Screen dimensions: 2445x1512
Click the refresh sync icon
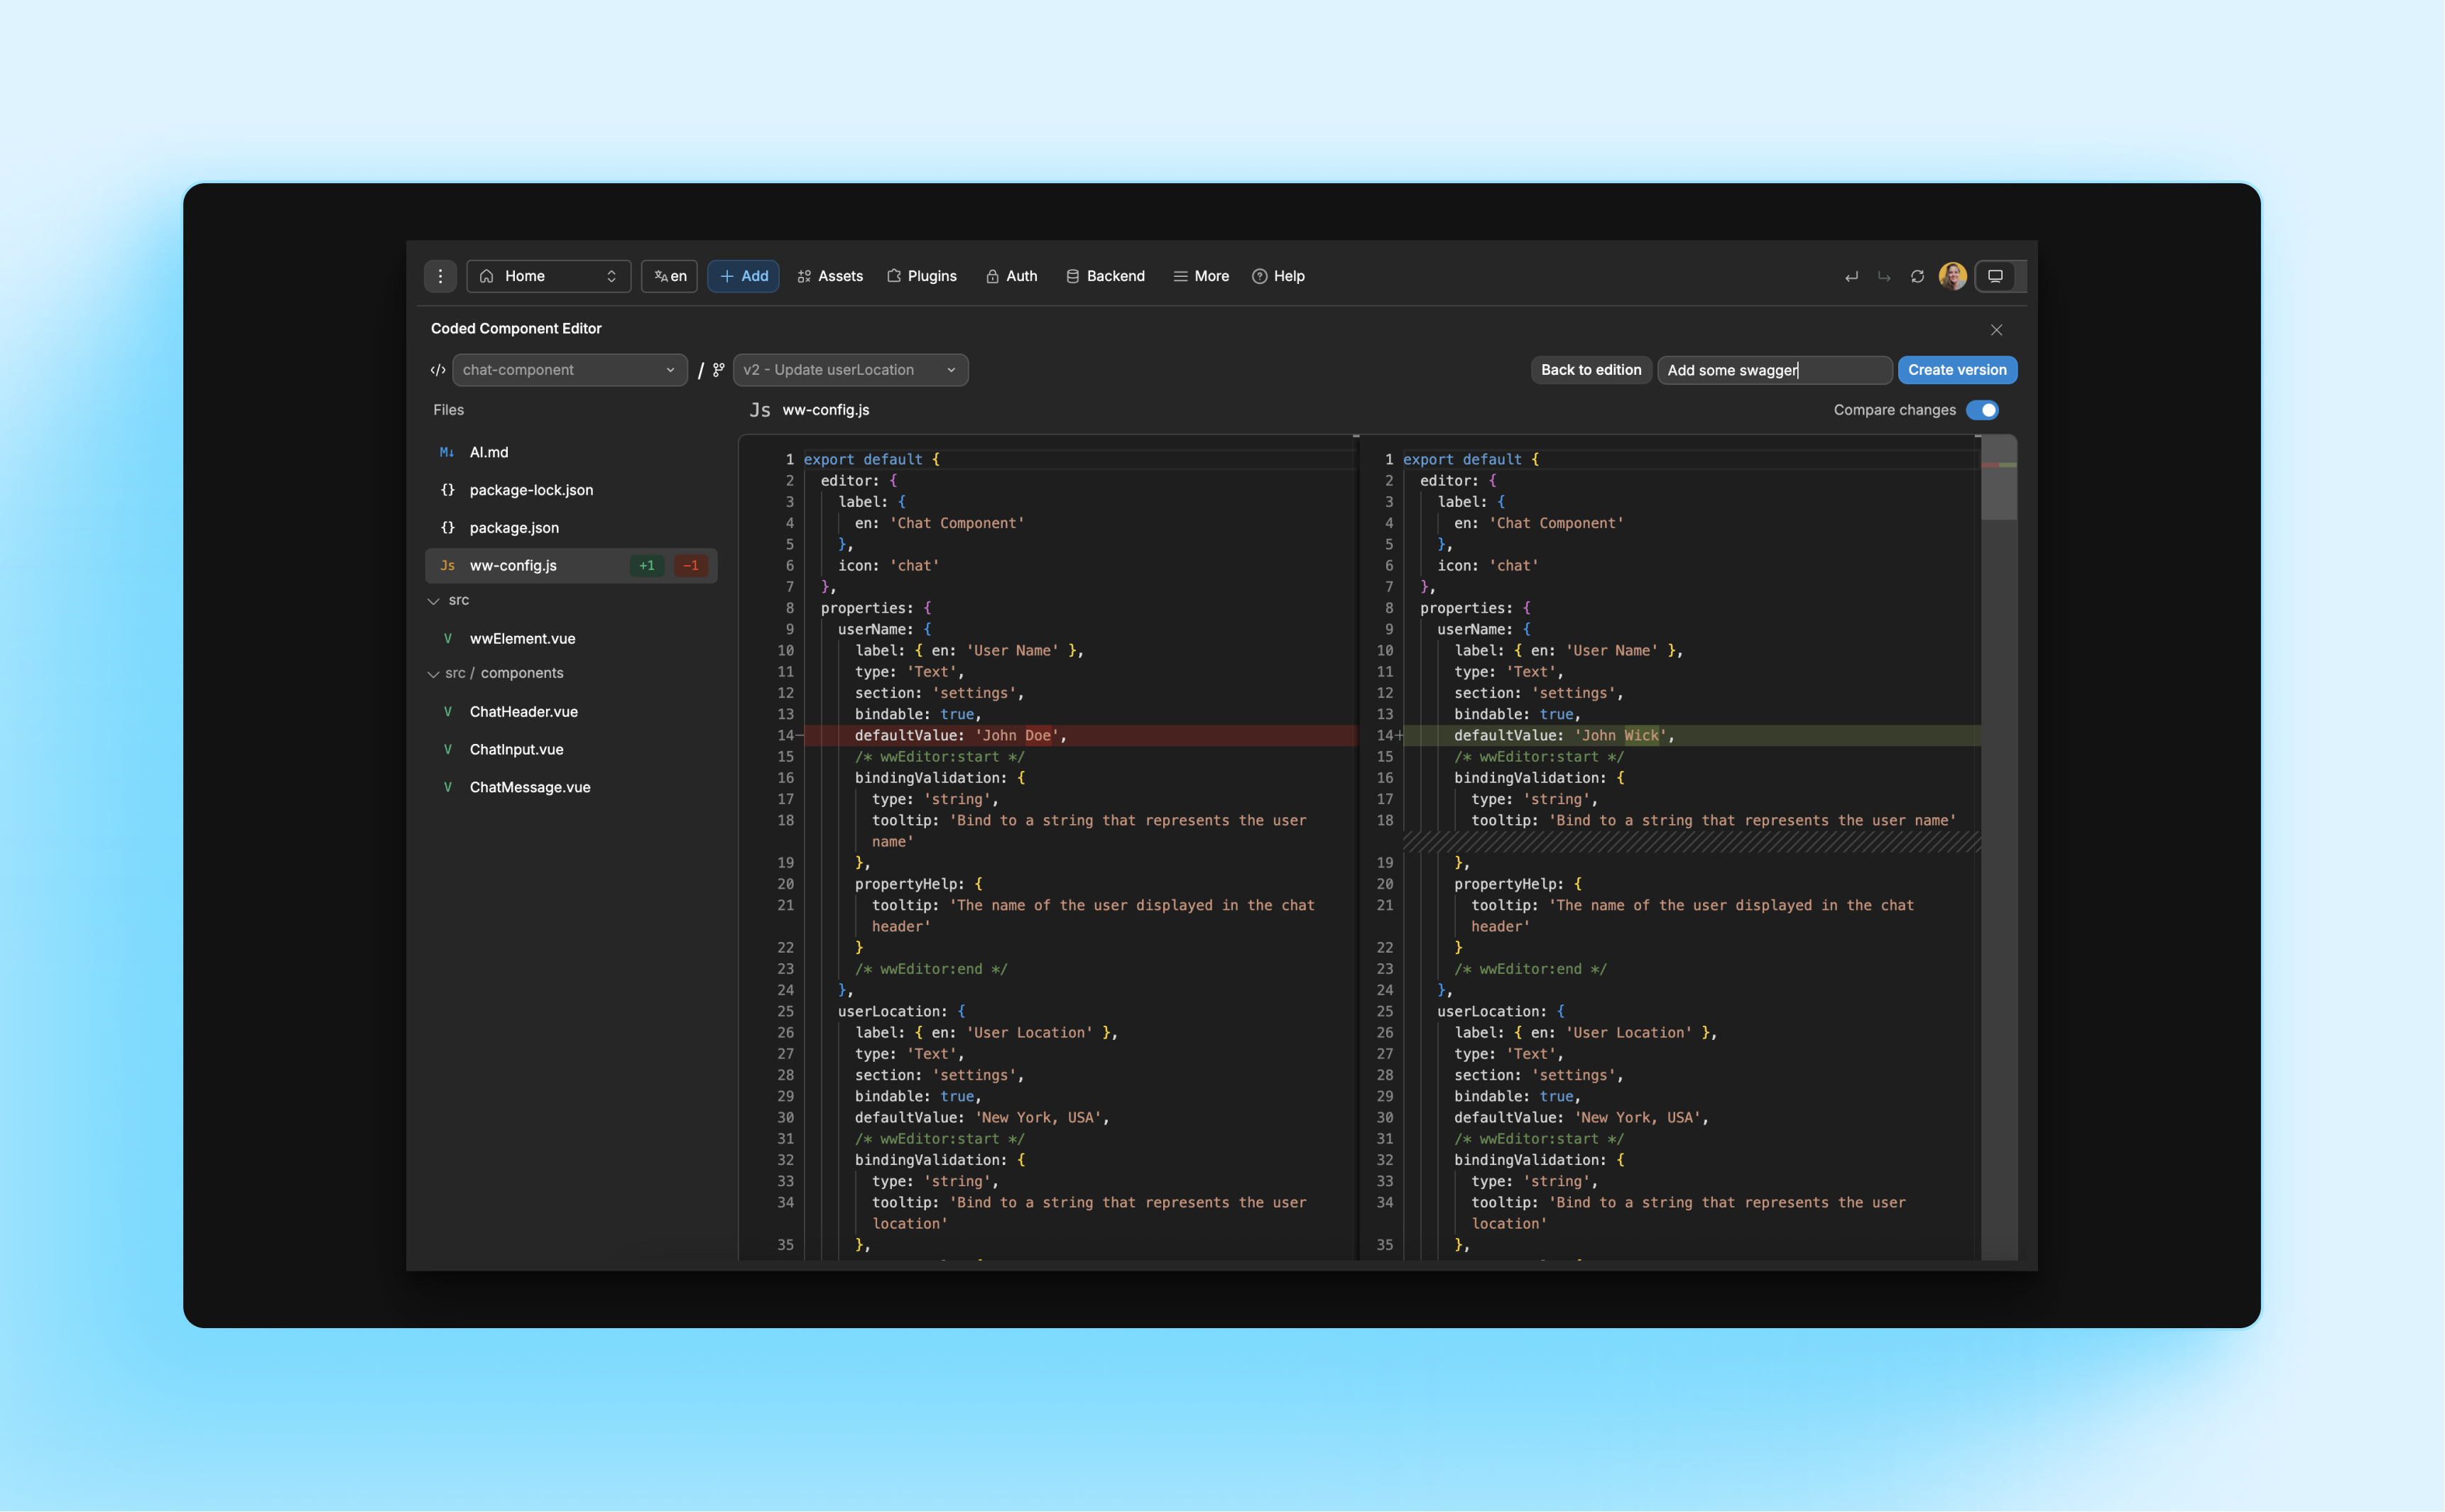pos(1917,276)
